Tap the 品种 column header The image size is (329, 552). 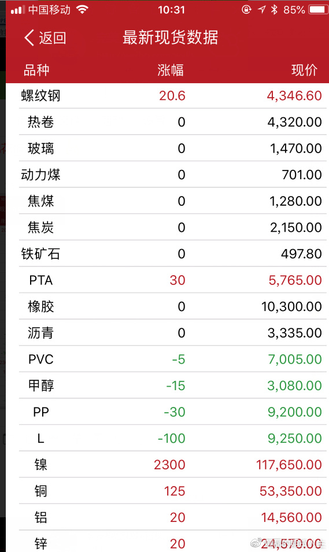(x=36, y=70)
